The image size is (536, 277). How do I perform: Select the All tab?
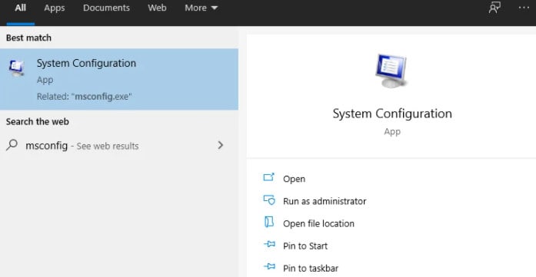[20, 8]
